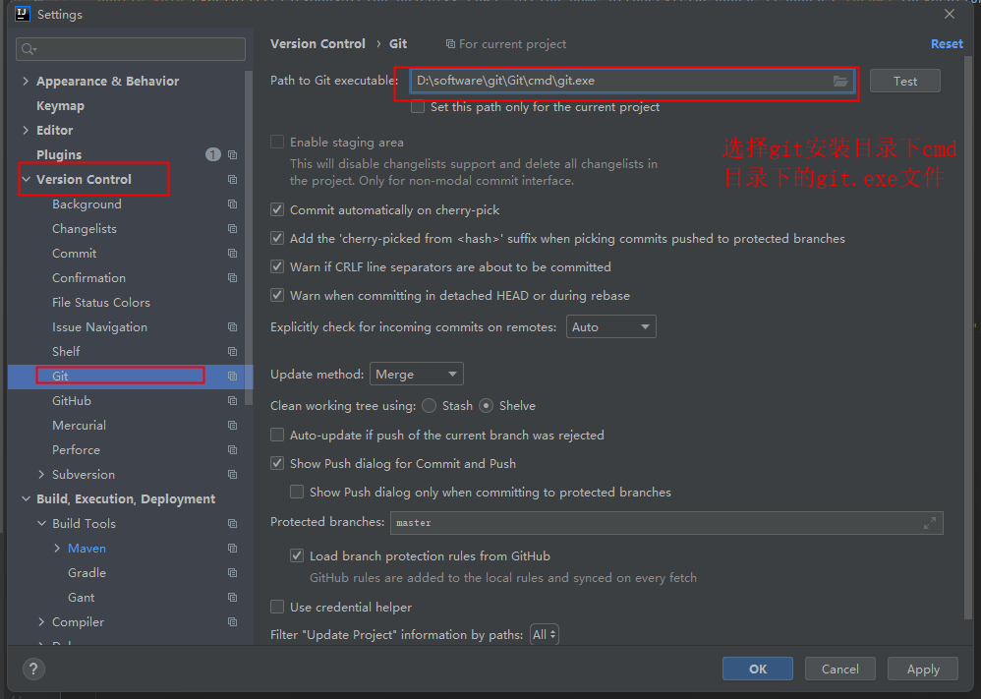Select the Mercurial settings page
Image resolution: width=981 pixels, height=699 pixels.
tap(79, 426)
